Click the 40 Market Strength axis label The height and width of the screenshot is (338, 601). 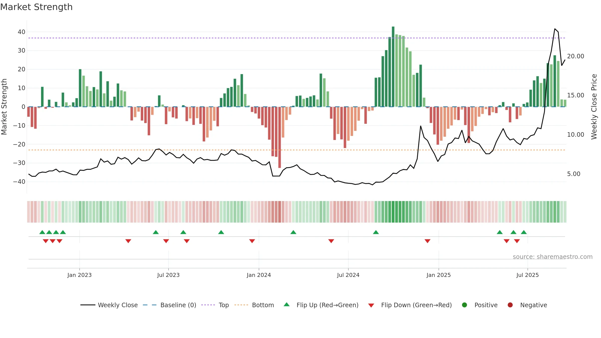[x=22, y=32]
